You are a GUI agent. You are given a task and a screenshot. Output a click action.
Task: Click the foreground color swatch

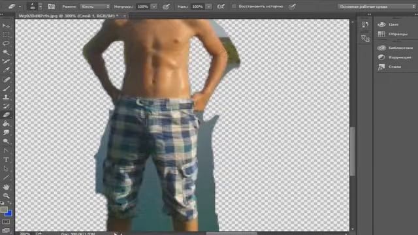coord(4,210)
